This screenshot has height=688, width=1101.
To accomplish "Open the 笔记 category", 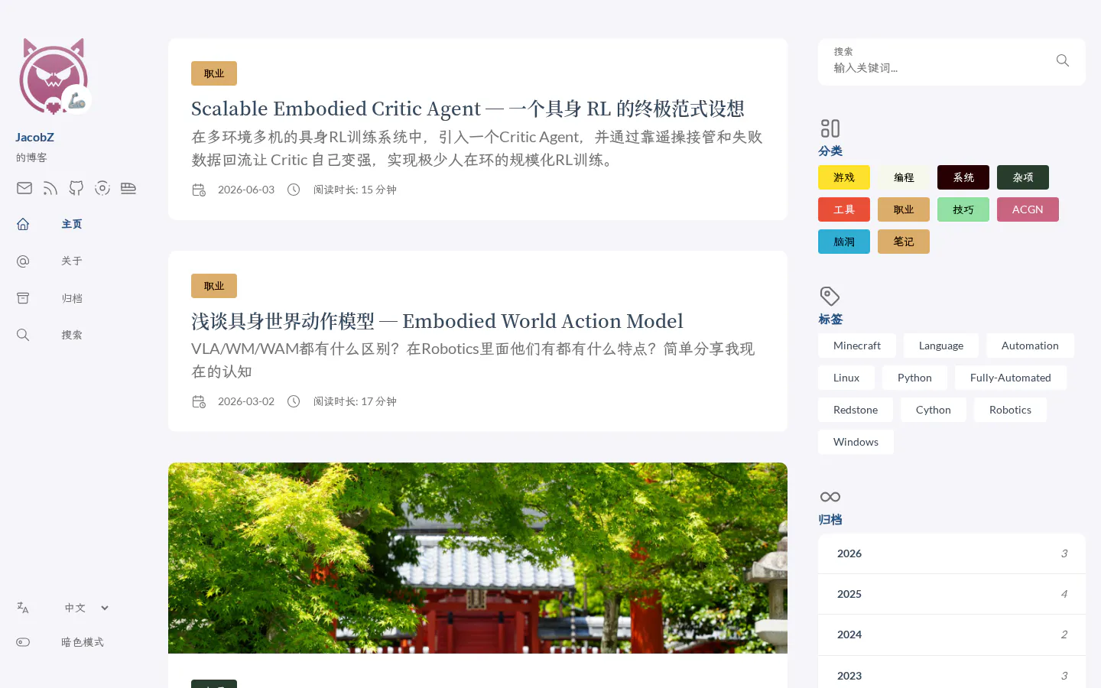I will coord(904,242).
